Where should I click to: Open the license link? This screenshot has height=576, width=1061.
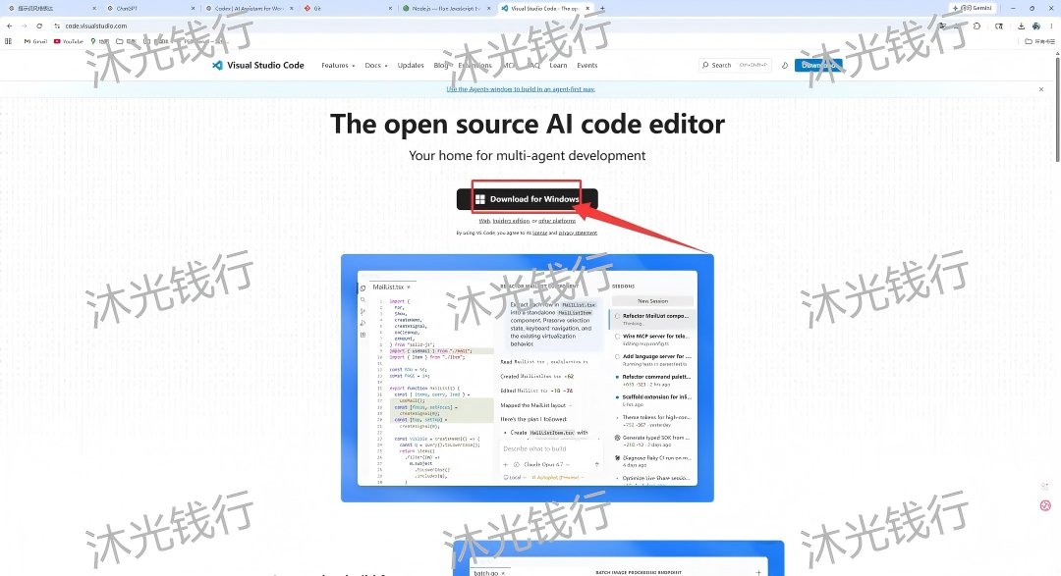[540, 233]
